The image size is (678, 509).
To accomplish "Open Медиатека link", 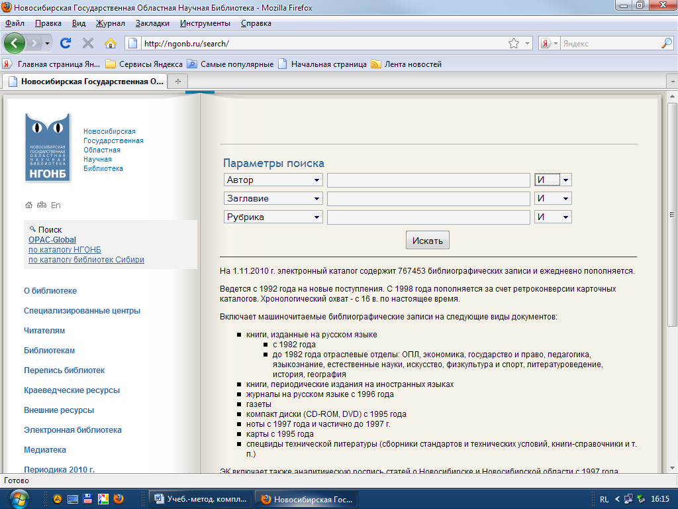I will click(x=45, y=450).
